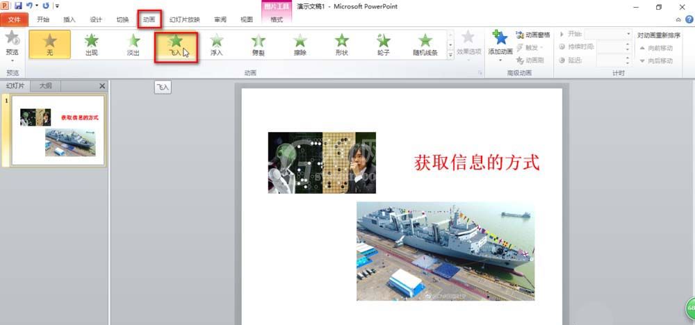
Task: Open the 动画窗格 animation pane
Action: 533,35
